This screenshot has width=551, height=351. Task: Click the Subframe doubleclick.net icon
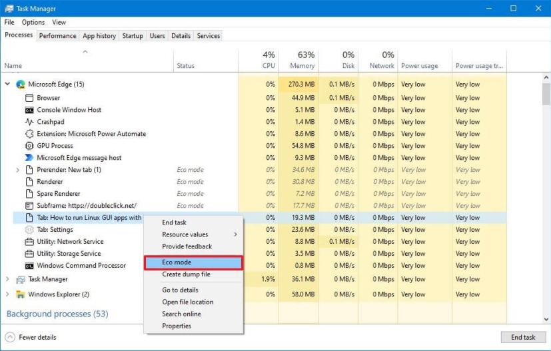pos(29,206)
